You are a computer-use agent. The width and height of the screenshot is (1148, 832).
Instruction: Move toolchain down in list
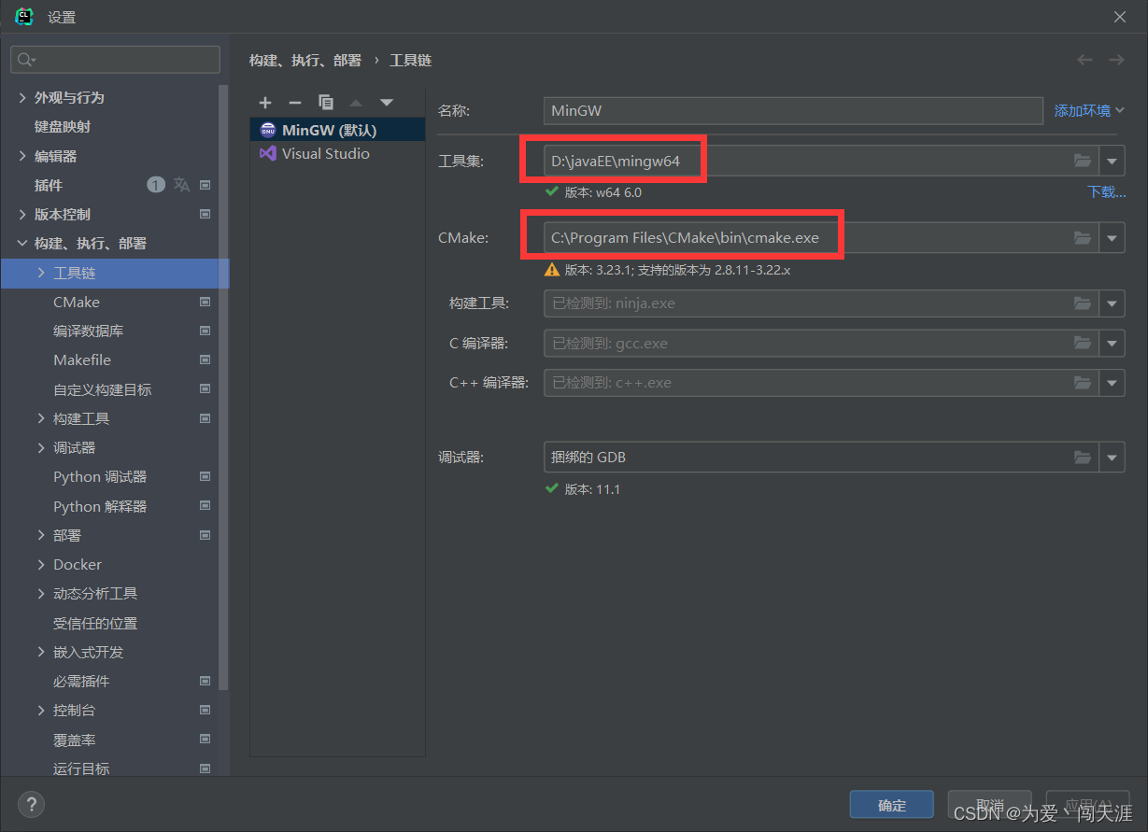tap(386, 103)
